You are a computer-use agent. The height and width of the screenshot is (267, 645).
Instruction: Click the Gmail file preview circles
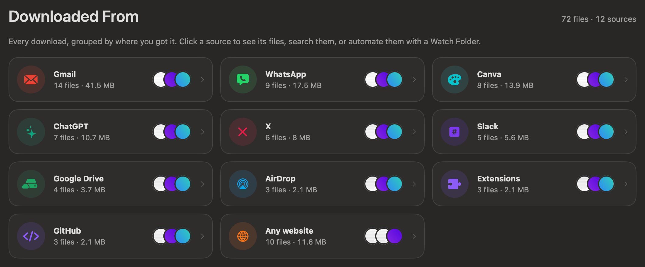tap(172, 79)
